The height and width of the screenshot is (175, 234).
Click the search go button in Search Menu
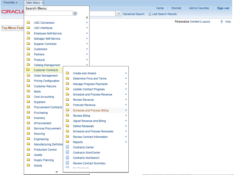[75, 13]
